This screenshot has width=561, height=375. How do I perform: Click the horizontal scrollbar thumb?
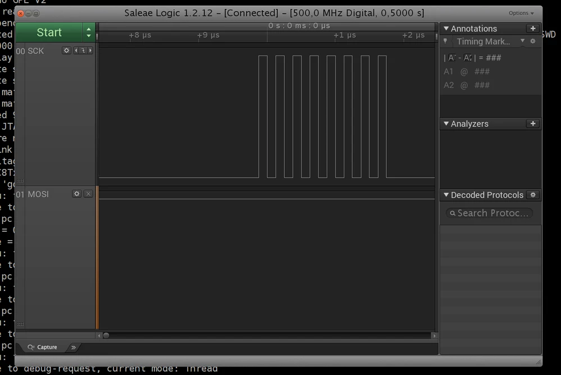pos(106,336)
